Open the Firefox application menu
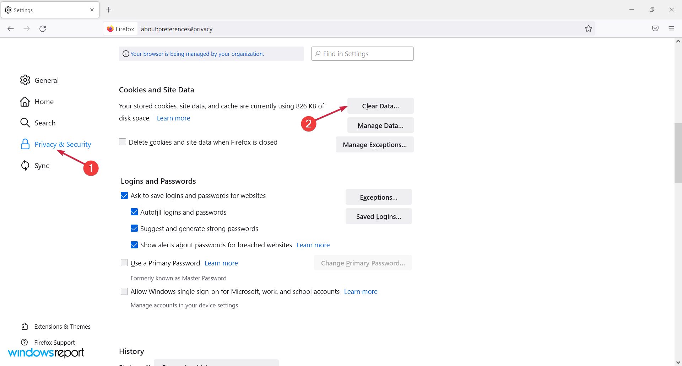Image resolution: width=682 pixels, height=366 pixels. (671, 29)
